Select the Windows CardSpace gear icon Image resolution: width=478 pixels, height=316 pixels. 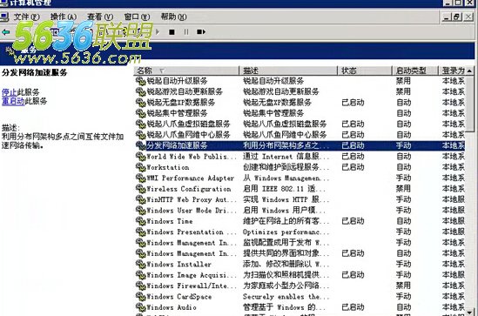(140, 297)
